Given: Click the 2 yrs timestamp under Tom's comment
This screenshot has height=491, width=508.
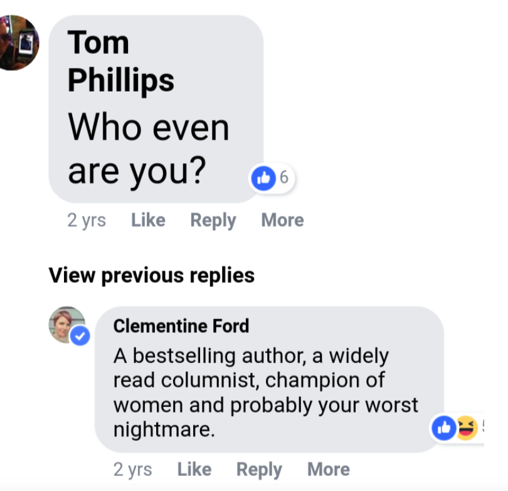Looking at the screenshot, I should pyautogui.click(x=87, y=220).
